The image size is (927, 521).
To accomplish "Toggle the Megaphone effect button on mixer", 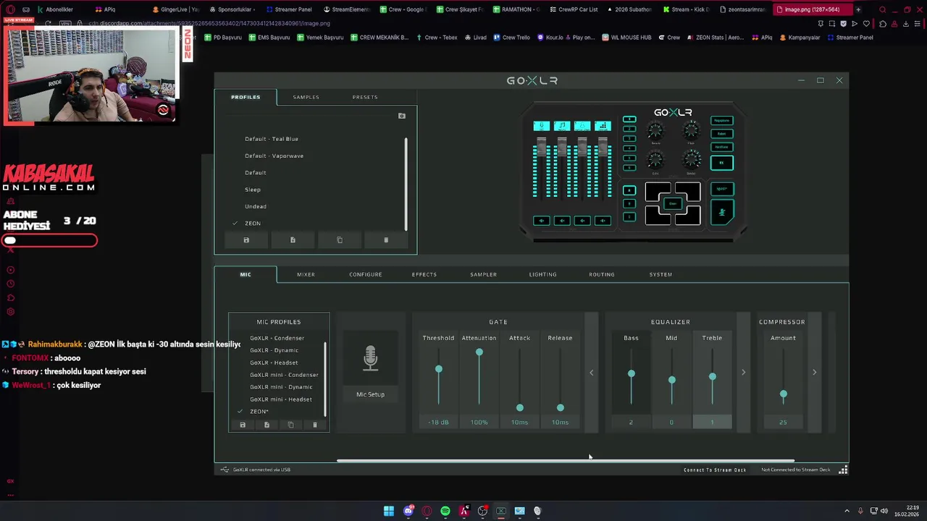I will pos(722,121).
